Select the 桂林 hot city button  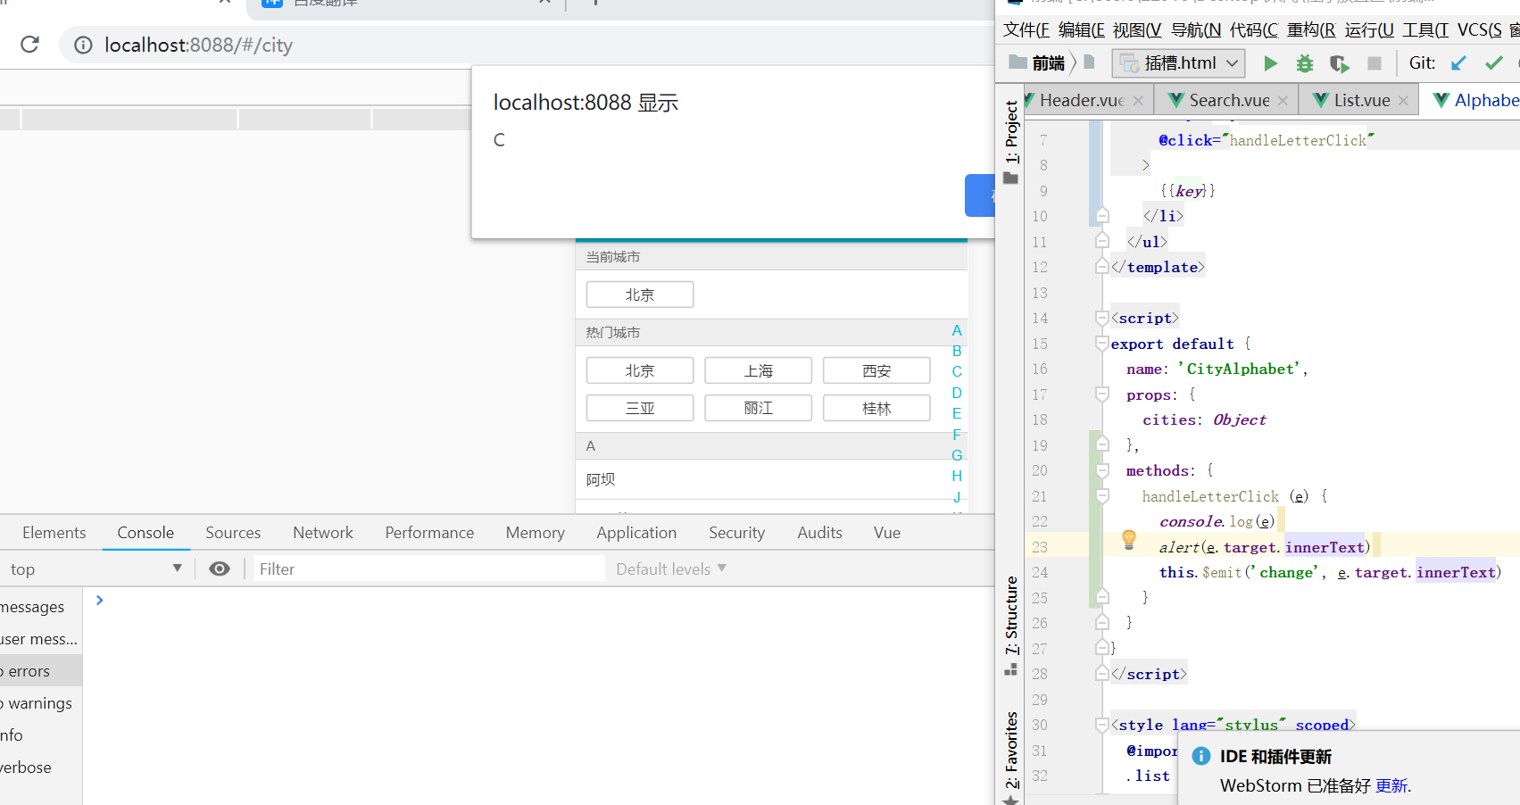(876, 408)
